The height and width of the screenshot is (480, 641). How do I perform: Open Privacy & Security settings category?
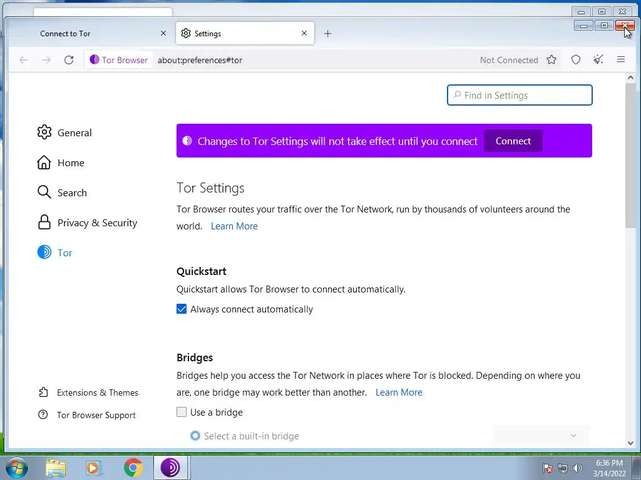pyautogui.click(x=87, y=223)
